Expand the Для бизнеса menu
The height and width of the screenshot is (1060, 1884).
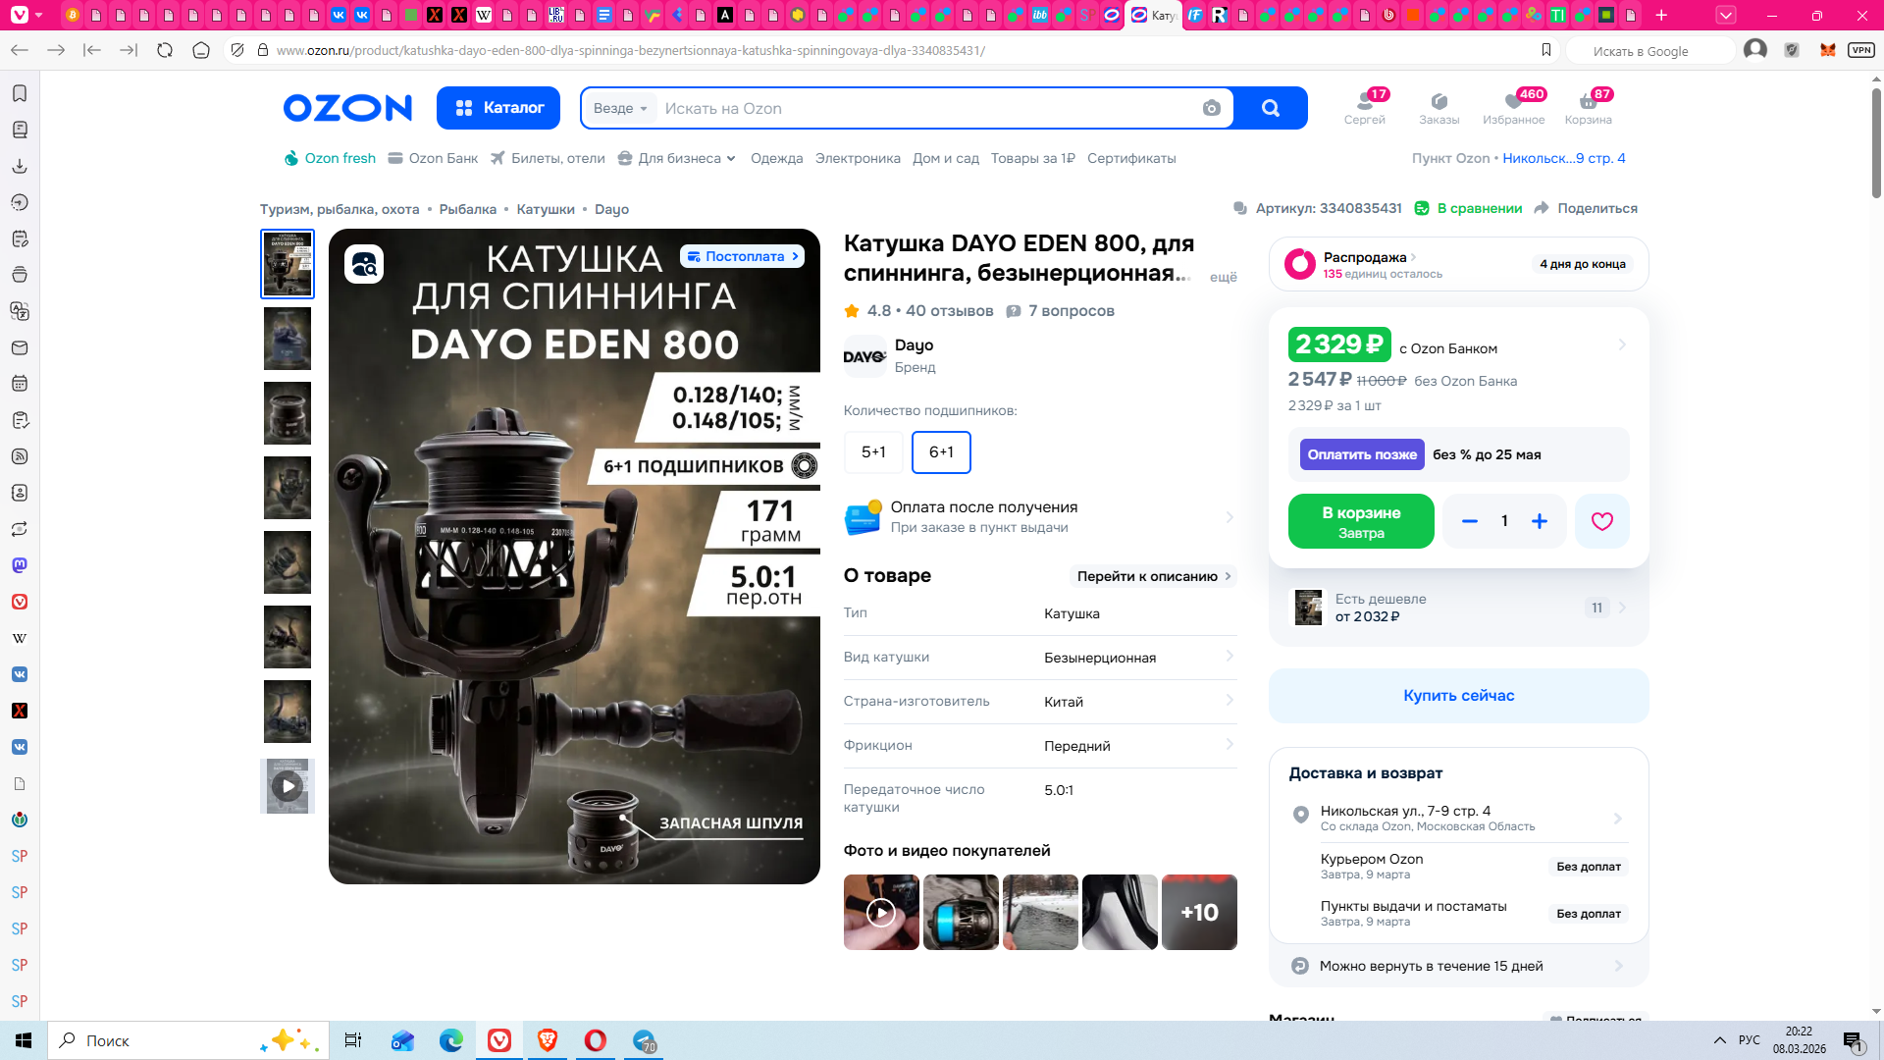click(677, 158)
